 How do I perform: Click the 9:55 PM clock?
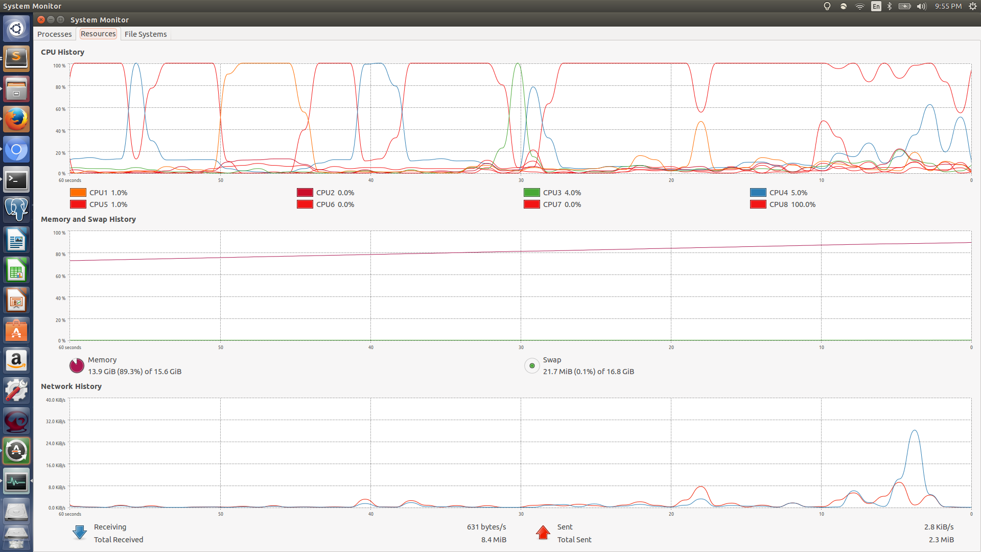coord(948,6)
